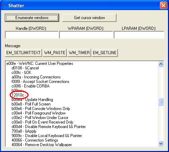Click the list scrollbar down arrow

(161, 144)
